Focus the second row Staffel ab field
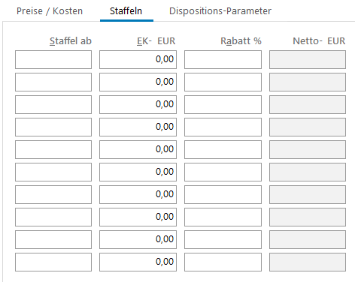Screen dimensions: 355x282 pyautogui.click(x=53, y=82)
